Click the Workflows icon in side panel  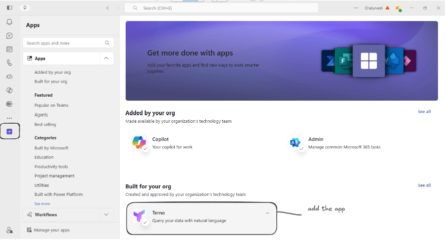pos(30,214)
